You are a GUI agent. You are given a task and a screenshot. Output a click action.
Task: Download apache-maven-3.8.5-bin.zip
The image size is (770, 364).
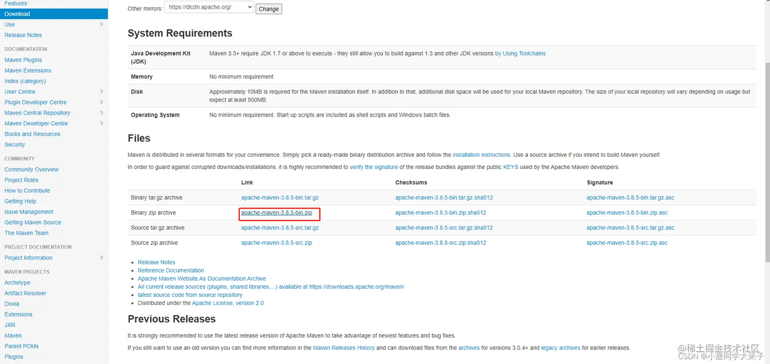[277, 213]
